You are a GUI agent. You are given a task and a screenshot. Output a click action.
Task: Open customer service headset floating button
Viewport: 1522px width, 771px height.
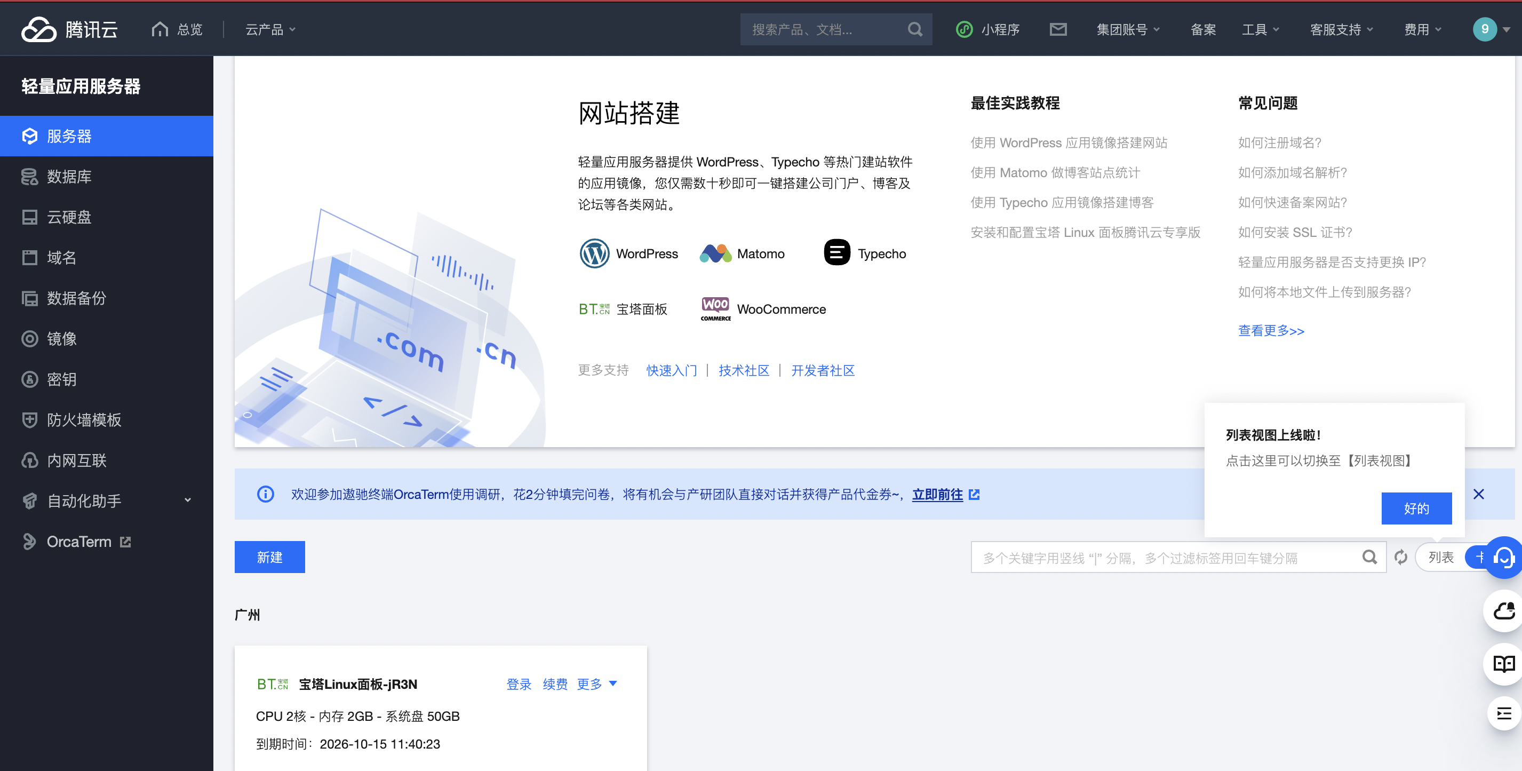coord(1504,557)
